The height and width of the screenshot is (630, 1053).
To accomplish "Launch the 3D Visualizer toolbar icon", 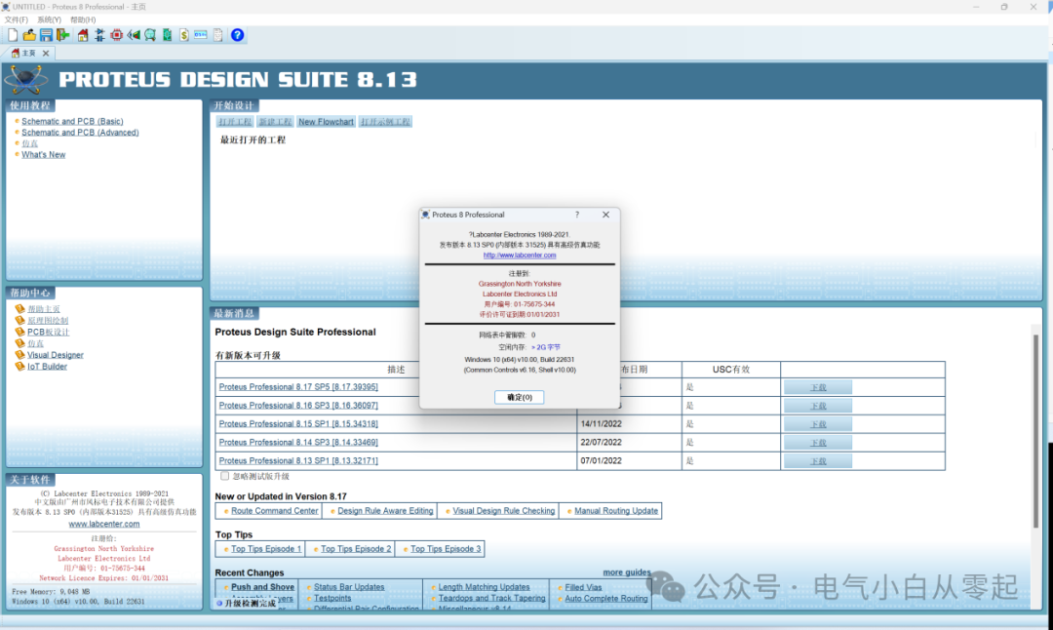I will click(x=134, y=35).
